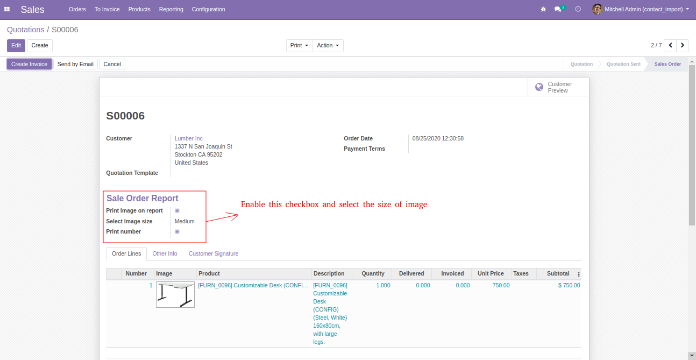Toggle Print Image on report checkbox
Viewport: 696px width, 360px height.
tap(177, 211)
